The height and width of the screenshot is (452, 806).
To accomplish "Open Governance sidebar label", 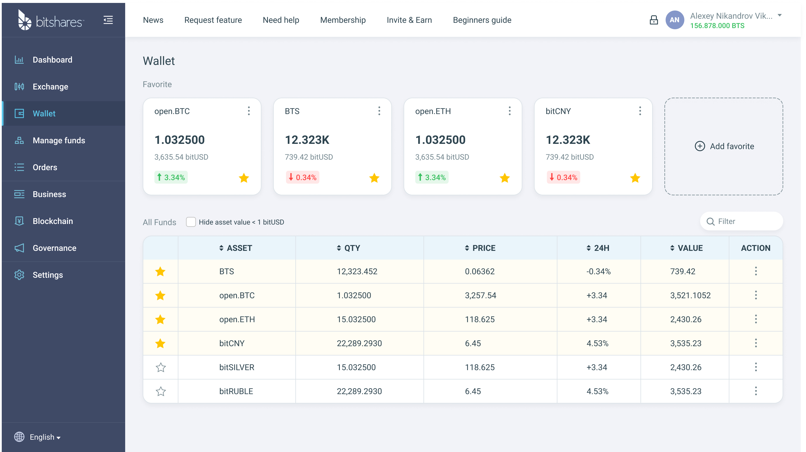I will (x=54, y=248).
